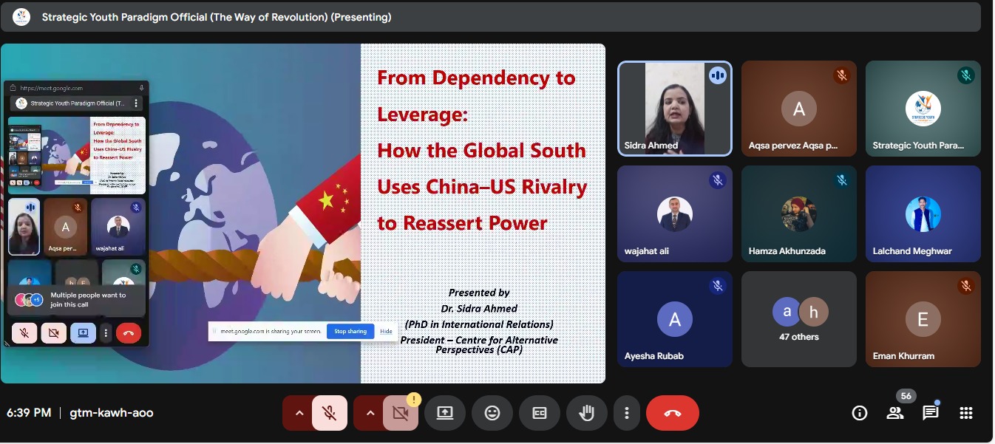The width and height of the screenshot is (995, 444).
Task: Open the chat messages panel
Action: (x=930, y=413)
